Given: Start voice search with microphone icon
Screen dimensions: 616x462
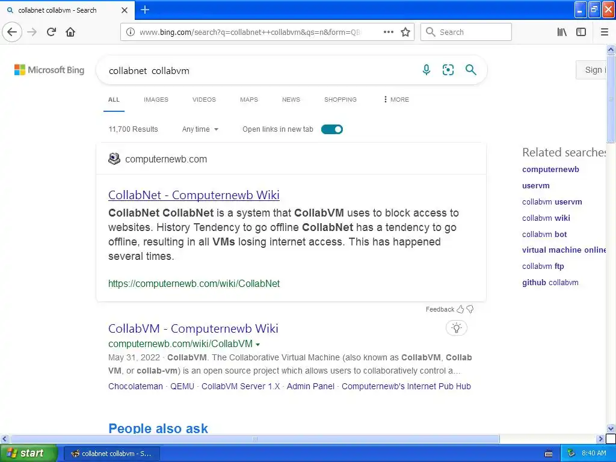Looking at the screenshot, I should 427,70.
